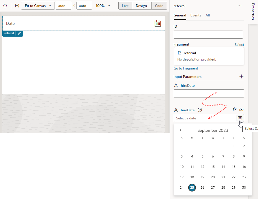The width and height of the screenshot is (258, 199).
Task: Open the three-dots menu beside referral
Action: 240,6
